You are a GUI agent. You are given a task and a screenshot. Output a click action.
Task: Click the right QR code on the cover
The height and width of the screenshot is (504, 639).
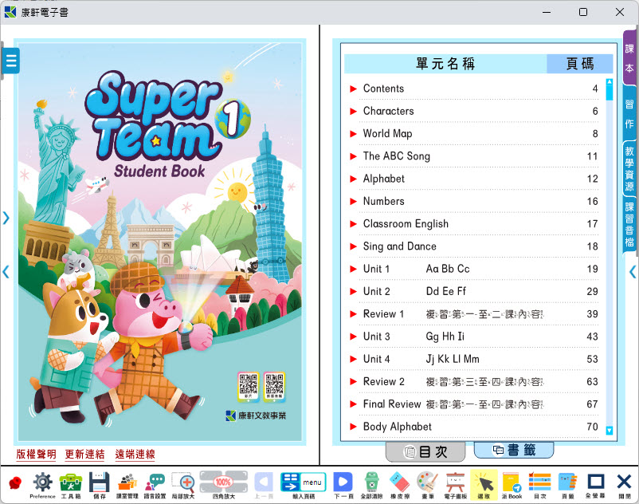click(x=274, y=385)
